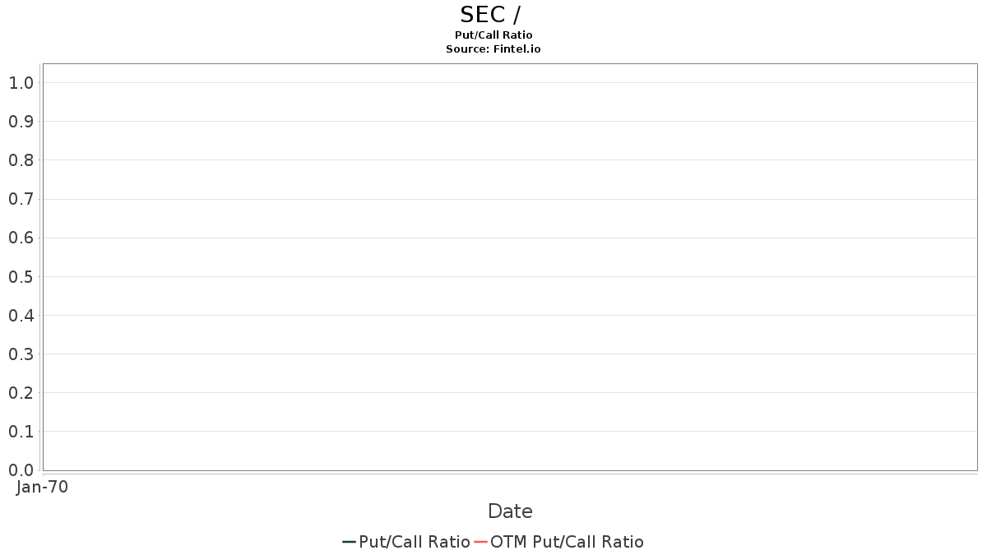Click the 0.6 y-axis tick label
This screenshot has width=987, height=555.
21,238
